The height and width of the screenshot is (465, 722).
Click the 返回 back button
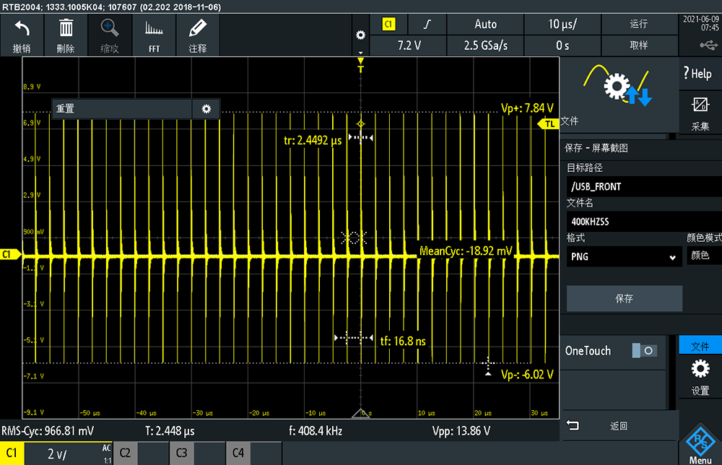[619, 426]
